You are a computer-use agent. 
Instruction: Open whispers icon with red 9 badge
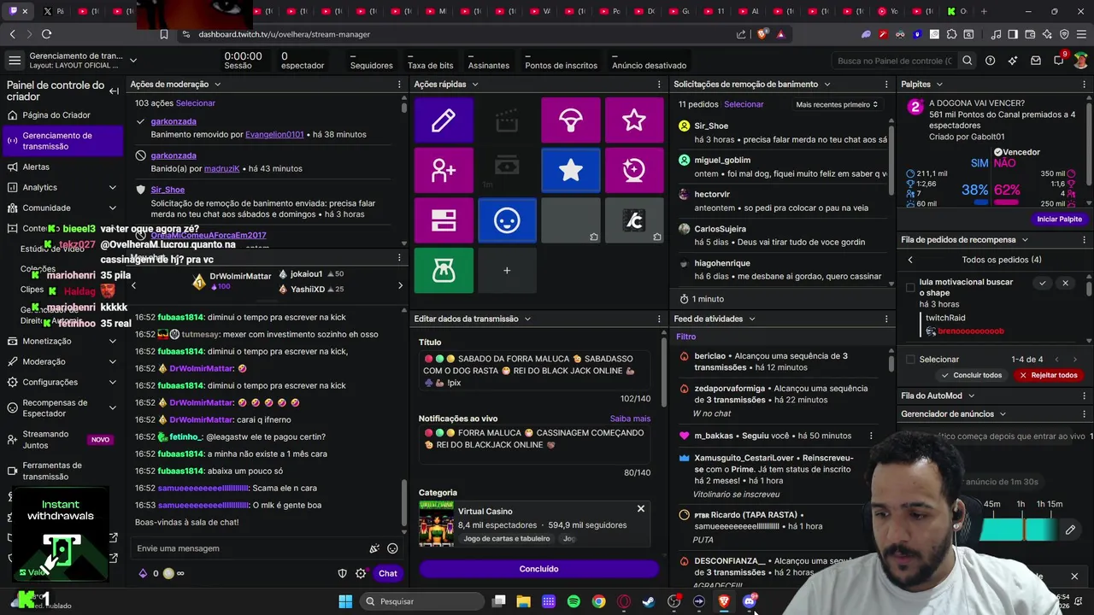(1059, 61)
